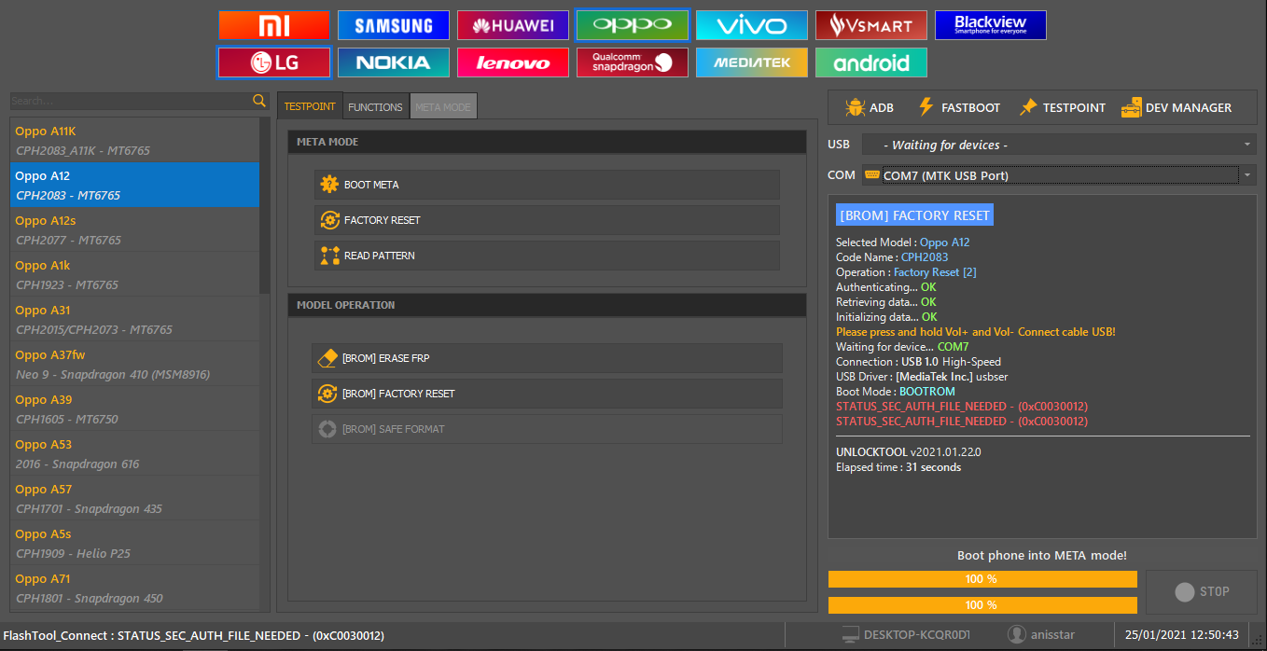Click the READ PATTERN button

[x=547, y=256]
